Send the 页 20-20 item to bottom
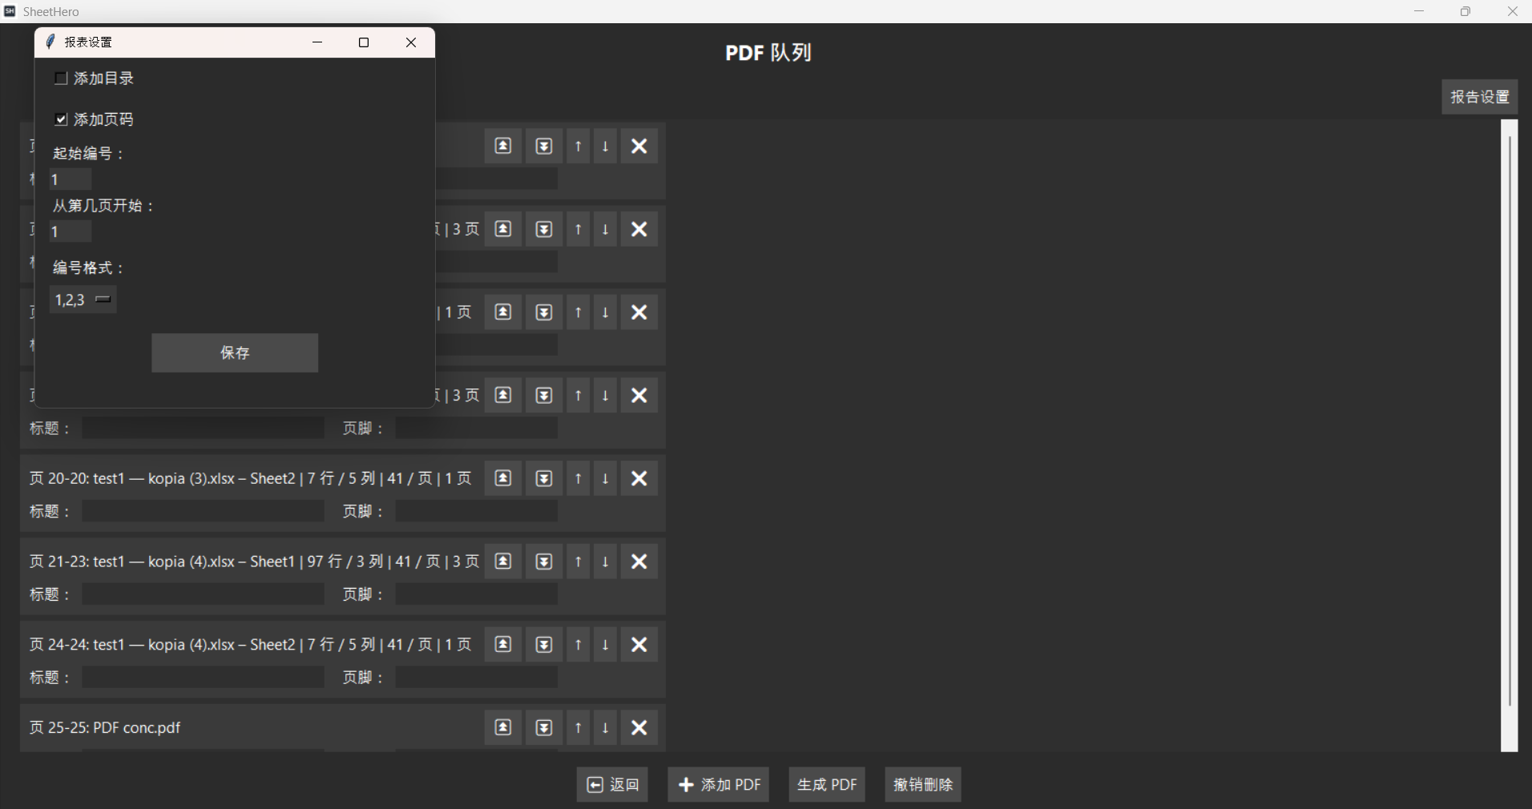1532x809 pixels. 544,479
